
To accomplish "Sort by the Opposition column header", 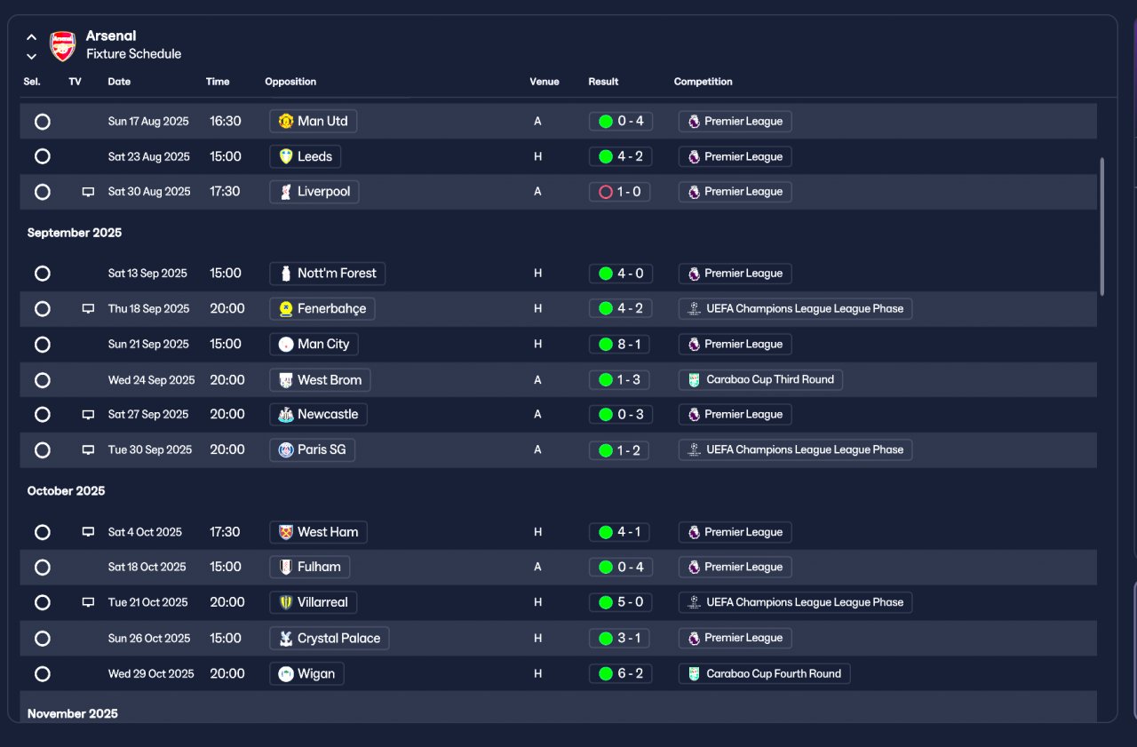I will point(290,82).
